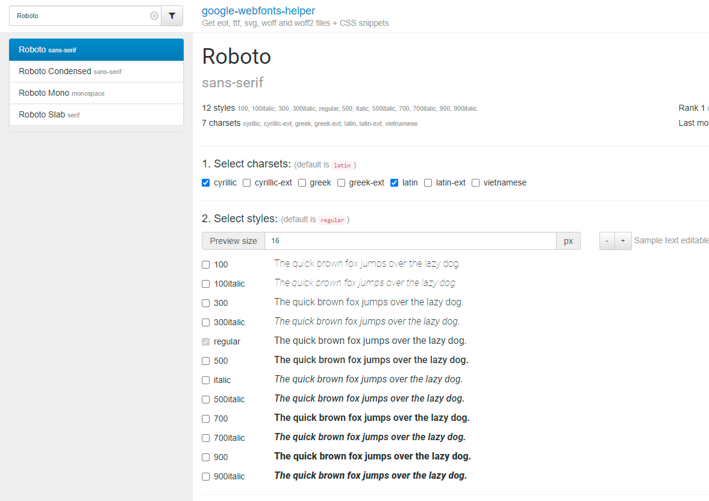This screenshot has height=501, width=709.
Task: Check the 300 style checkbox
Action: [206, 303]
